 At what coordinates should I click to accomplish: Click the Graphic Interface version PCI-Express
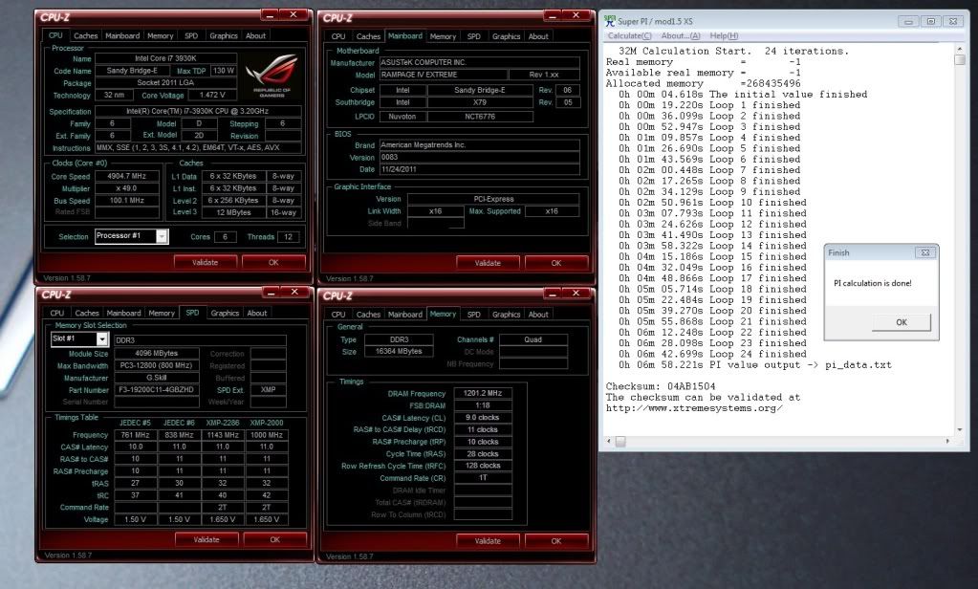[x=493, y=199]
